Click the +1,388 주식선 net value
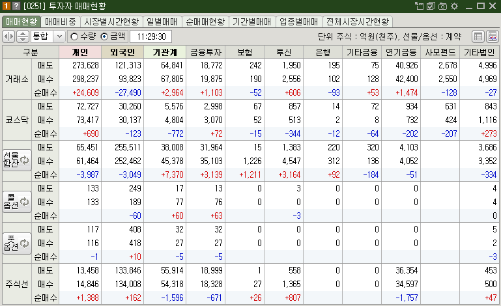 (x=87, y=298)
